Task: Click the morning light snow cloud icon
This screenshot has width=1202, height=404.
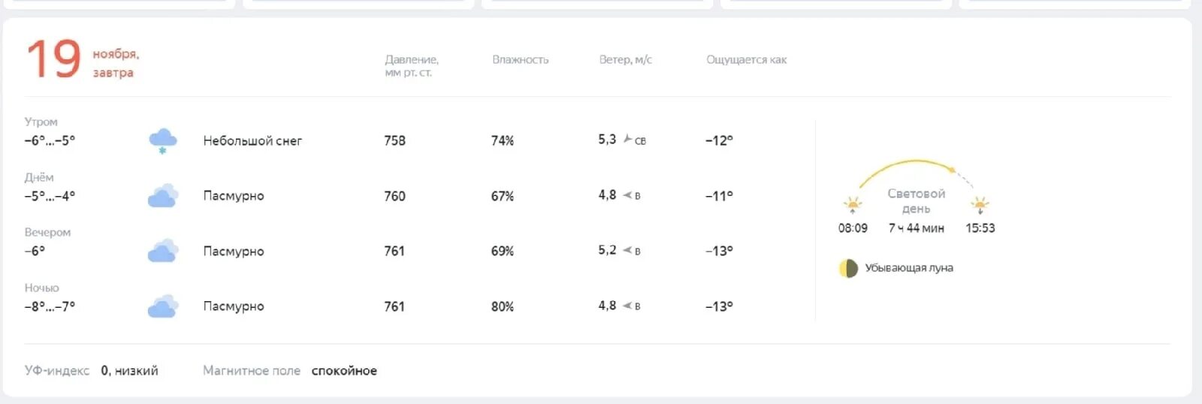Action: click(162, 141)
